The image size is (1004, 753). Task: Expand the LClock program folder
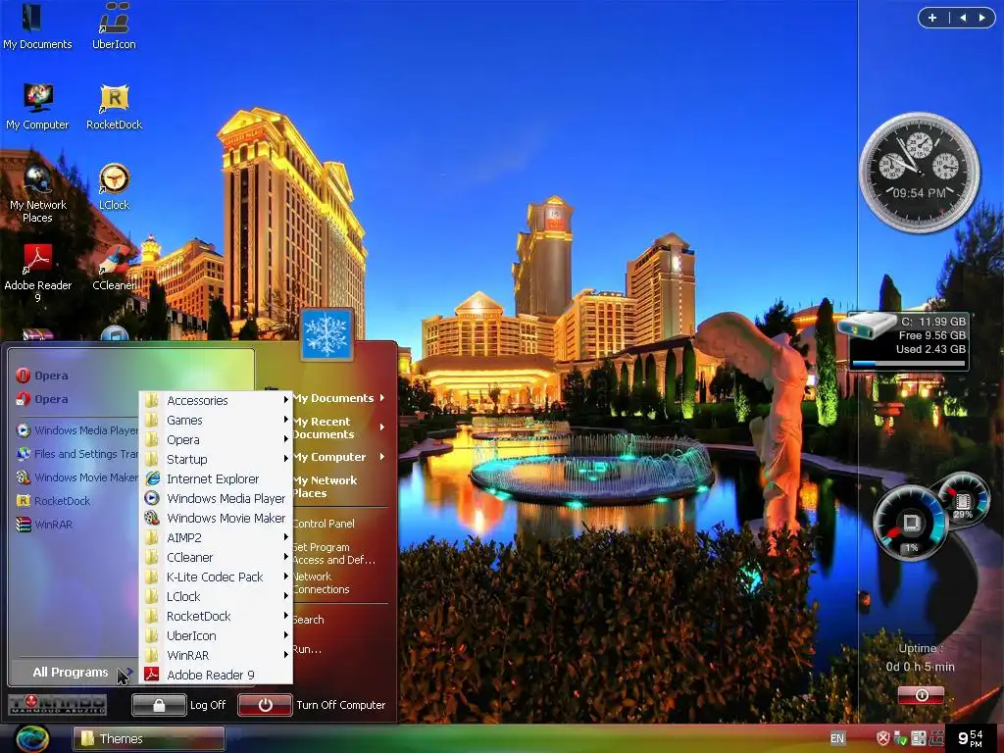(x=216, y=597)
